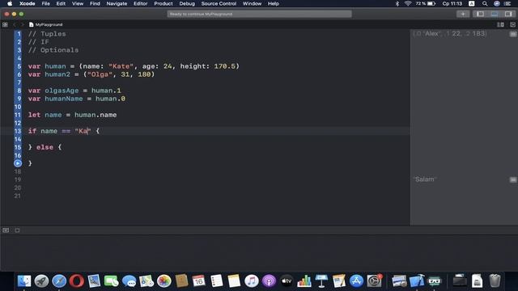Open Keynote from the Dock
The image size is (518, 291).
tap(321, 281)
